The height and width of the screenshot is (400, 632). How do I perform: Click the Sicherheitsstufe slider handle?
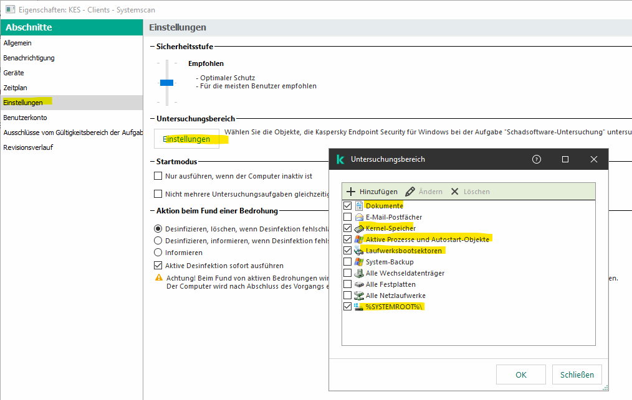[x=166, y=82]
